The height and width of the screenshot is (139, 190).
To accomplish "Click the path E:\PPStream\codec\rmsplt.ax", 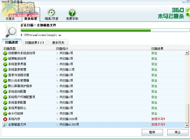I will (41, 35).
